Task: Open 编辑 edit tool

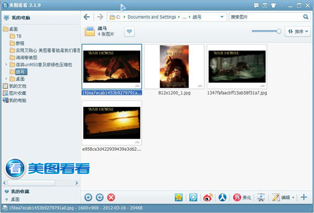Action: tap(281, 197)
